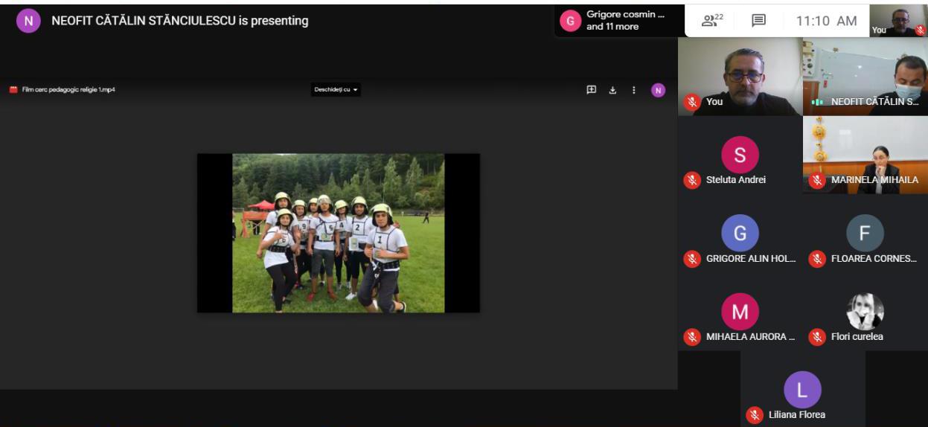Click the purple N account avatar in file toolbar

[x=658, y=90]
